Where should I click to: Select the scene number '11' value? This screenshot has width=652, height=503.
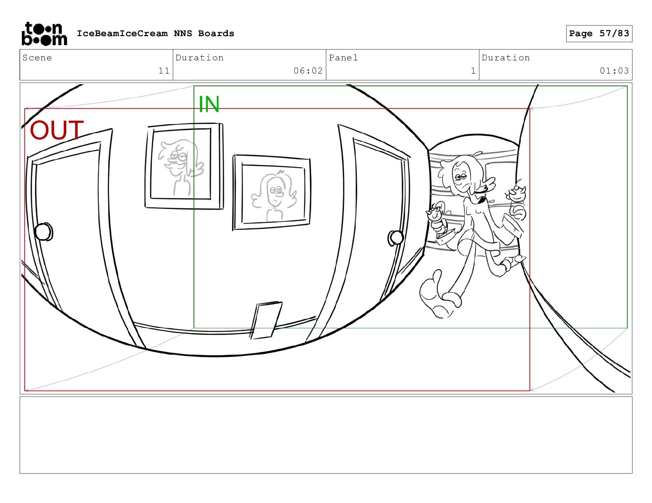pos(164,71)
